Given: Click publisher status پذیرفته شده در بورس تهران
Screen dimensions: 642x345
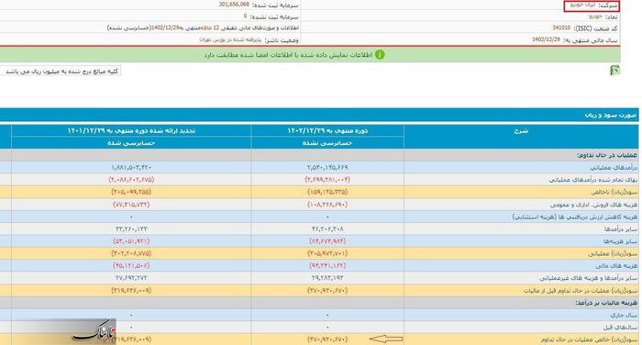Looking at the screenshot, I should coord(230,39).
